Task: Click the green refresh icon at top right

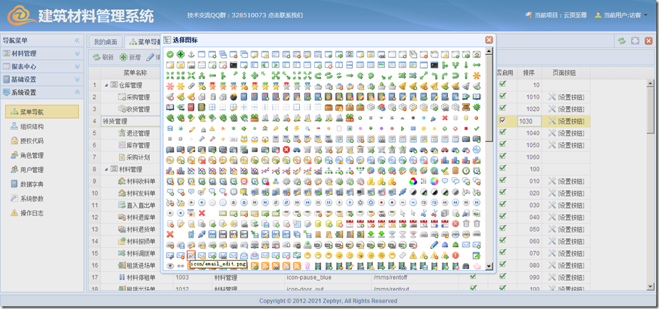Action: 622,41
